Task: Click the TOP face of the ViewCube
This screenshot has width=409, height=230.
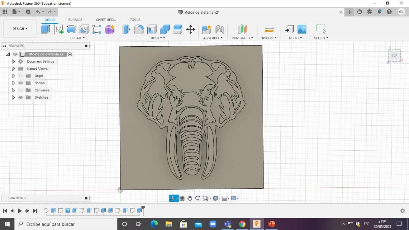Action: (x=395, y=56)
